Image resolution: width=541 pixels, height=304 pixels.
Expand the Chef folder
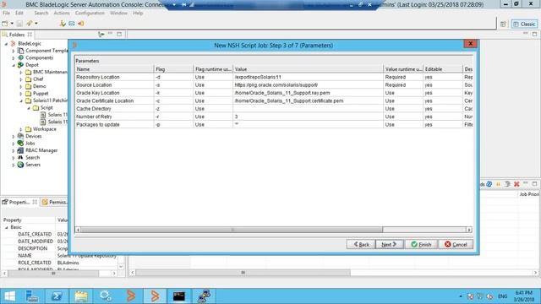(21, 79)
